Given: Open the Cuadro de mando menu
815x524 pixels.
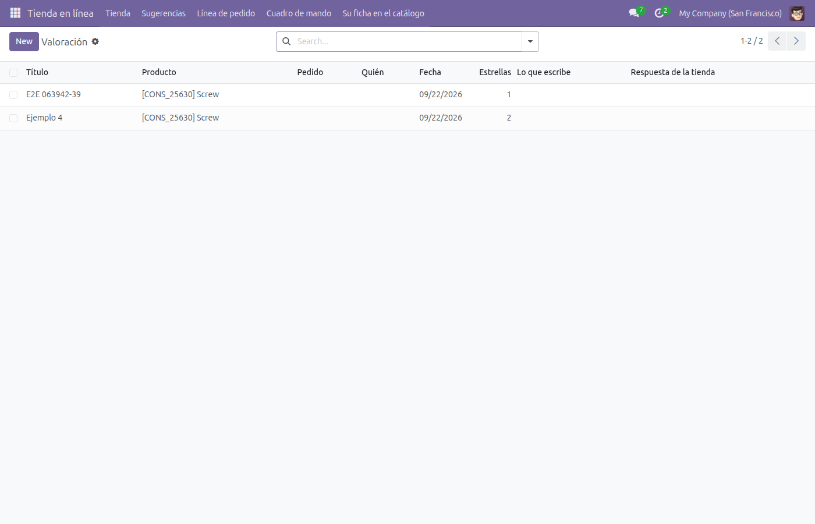Looking at the screenshot, I should 299,13.
